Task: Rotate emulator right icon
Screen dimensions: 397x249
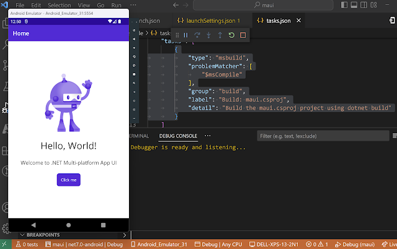Action: [134, 66]
